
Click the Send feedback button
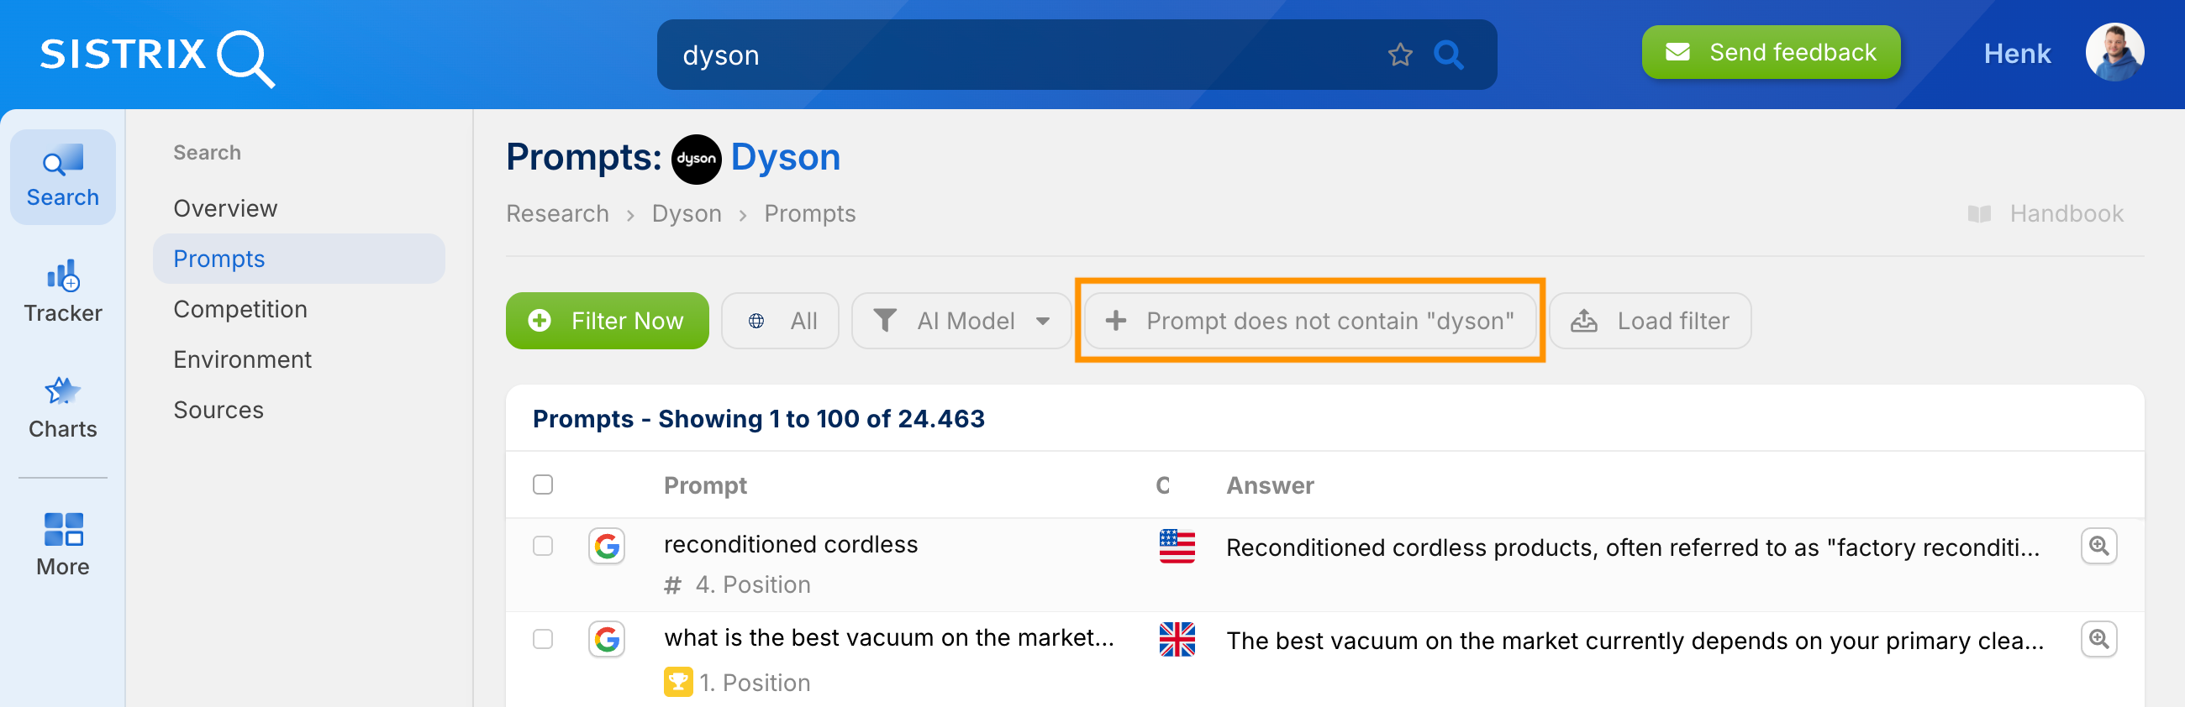click(1770, 53)
